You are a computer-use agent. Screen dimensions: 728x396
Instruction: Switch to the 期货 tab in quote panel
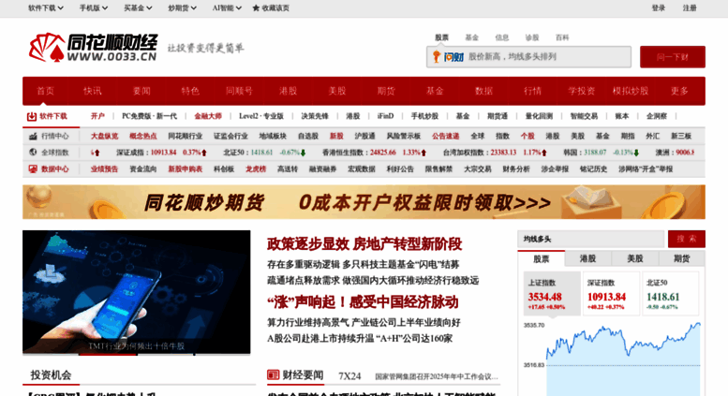[x=681, y=258]
